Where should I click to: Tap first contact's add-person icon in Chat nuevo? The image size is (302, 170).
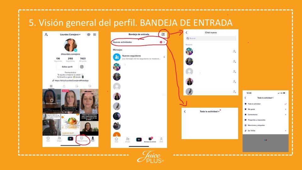[x=234, y=51]
